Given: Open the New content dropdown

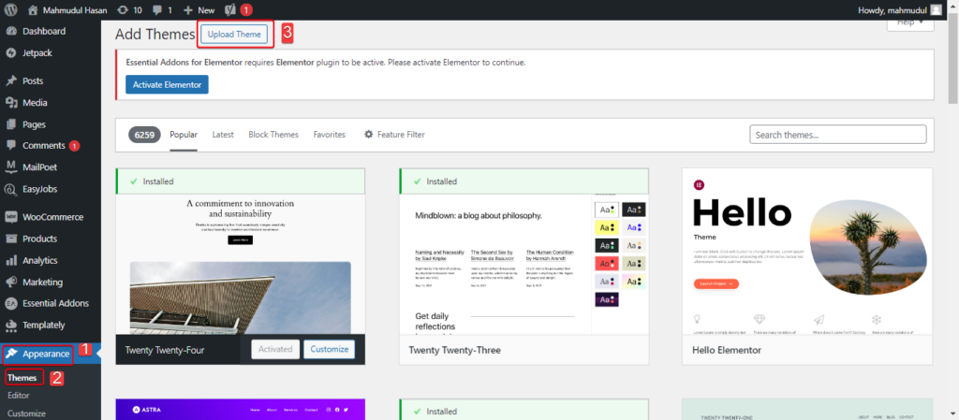Looking at the screenshot, I should click(x=199, y=9).
